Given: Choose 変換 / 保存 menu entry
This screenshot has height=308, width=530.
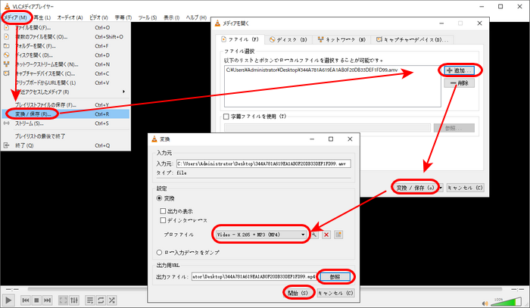Looking at the screenshot, I should 66,114.
